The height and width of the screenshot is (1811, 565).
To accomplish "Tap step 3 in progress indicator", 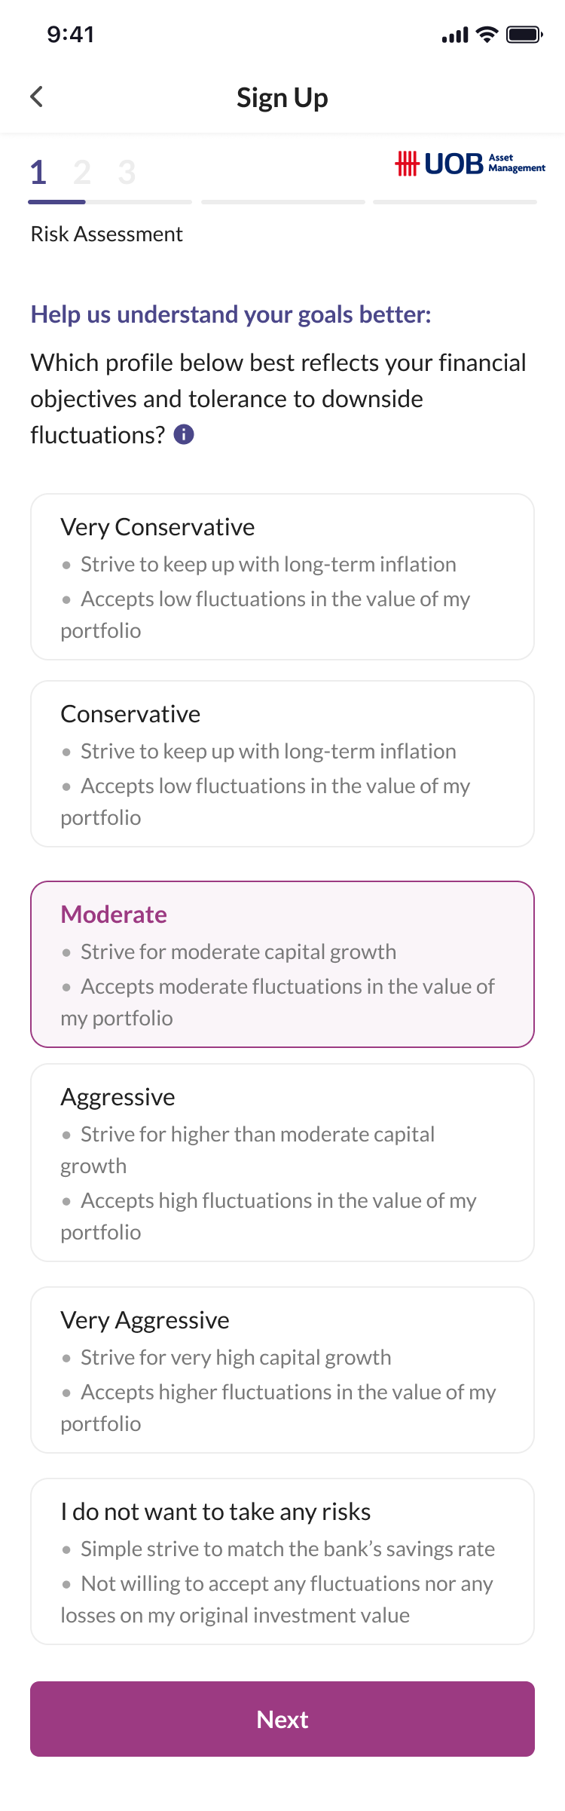I will 127,172.
